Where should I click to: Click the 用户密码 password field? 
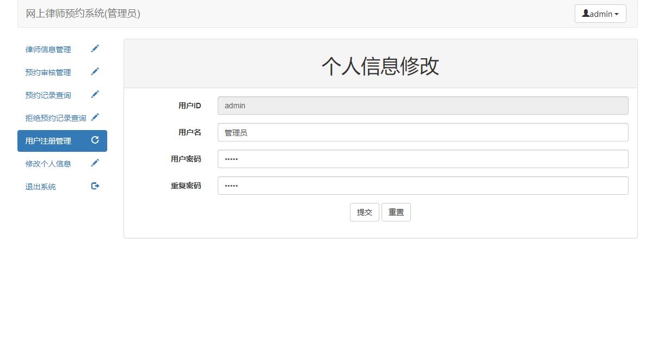pos(423,159)
